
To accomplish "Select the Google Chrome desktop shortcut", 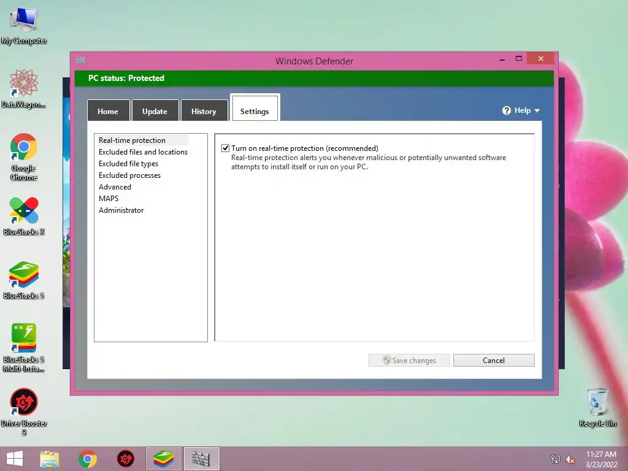I will pyautogui.click(x=24, y=157).
